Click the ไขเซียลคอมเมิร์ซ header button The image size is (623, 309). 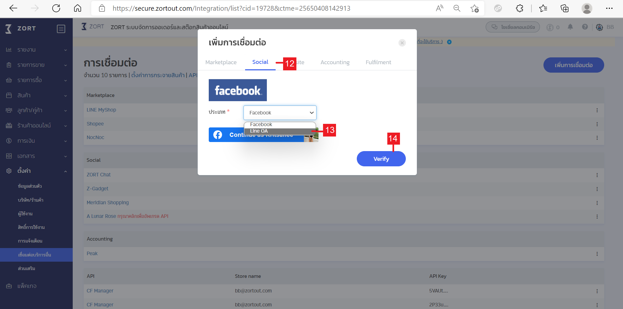point(513,27)
